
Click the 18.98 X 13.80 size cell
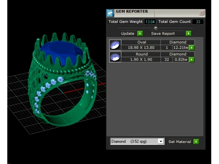coord(141,47)
